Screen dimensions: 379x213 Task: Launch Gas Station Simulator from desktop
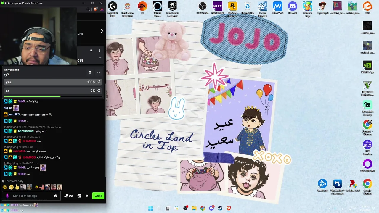[127, 9]
